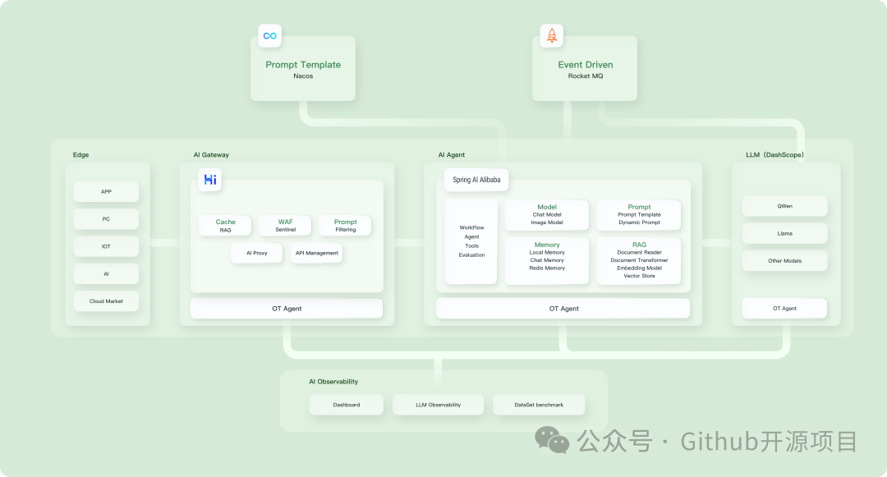The width and height of the screenshot is (887, 477).
Task: Select the Event Driven Rocket MQ card
Action: 585,69
